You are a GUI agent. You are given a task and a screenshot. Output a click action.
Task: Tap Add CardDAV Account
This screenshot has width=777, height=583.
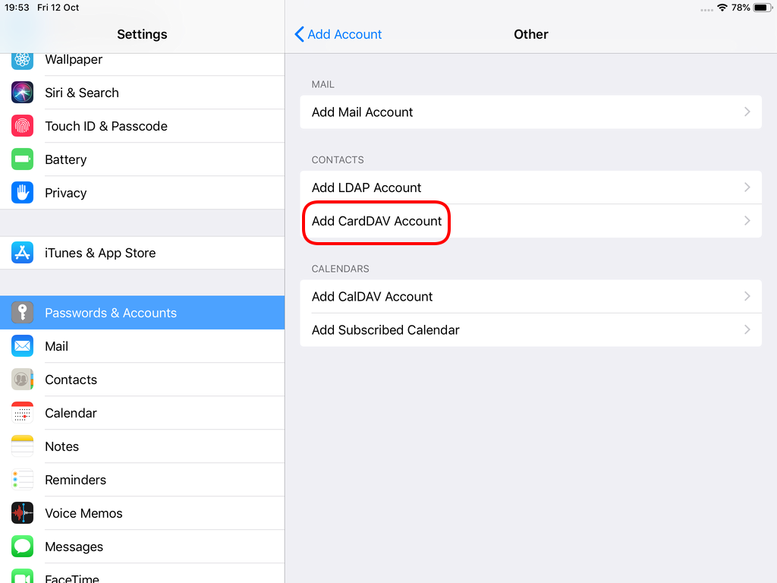pyautogui.click(x=376, y=222)
